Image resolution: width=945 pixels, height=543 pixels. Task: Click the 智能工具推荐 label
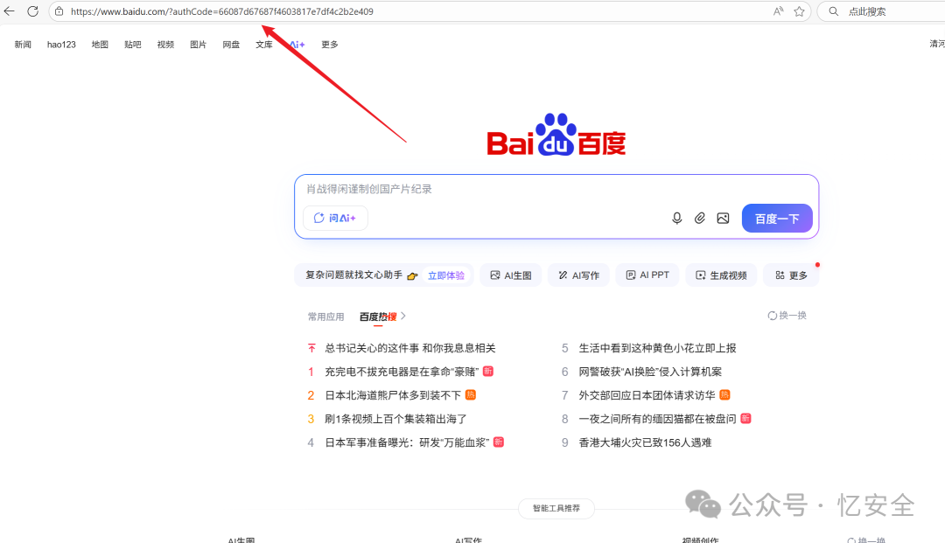pos(556,509)
